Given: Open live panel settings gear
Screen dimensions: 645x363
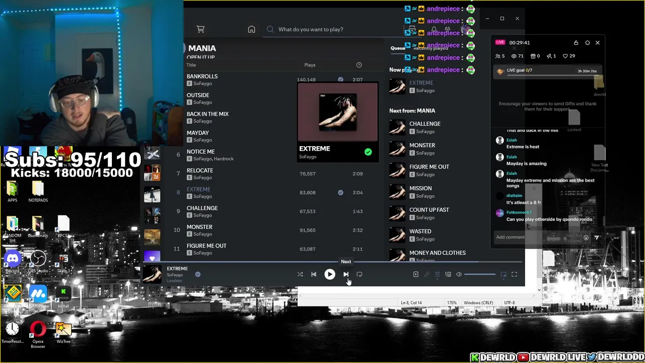Looking at the screenshot, I should [587, 43].
